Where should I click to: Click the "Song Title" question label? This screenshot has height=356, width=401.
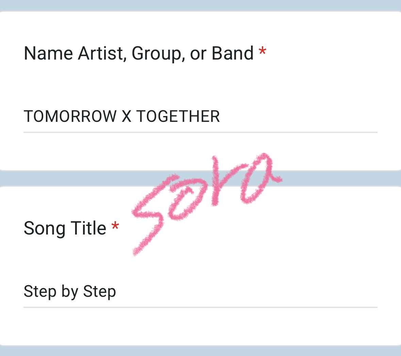click(x=65, y=228)
